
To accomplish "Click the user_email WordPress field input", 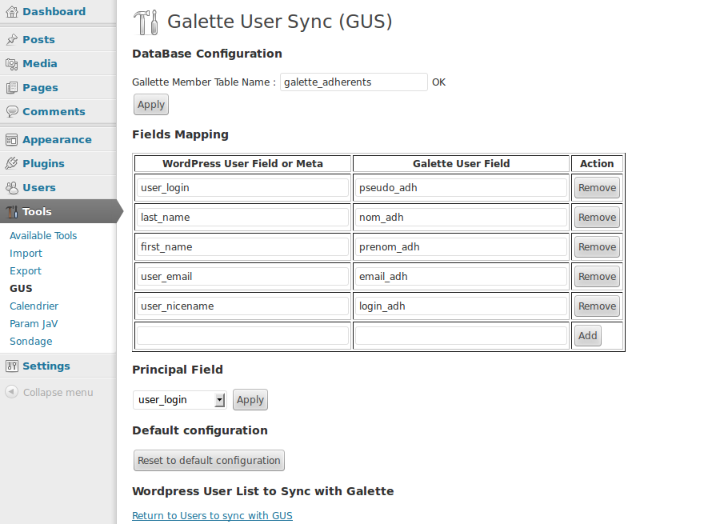I will pyautogui.click(x=242, y=277).
